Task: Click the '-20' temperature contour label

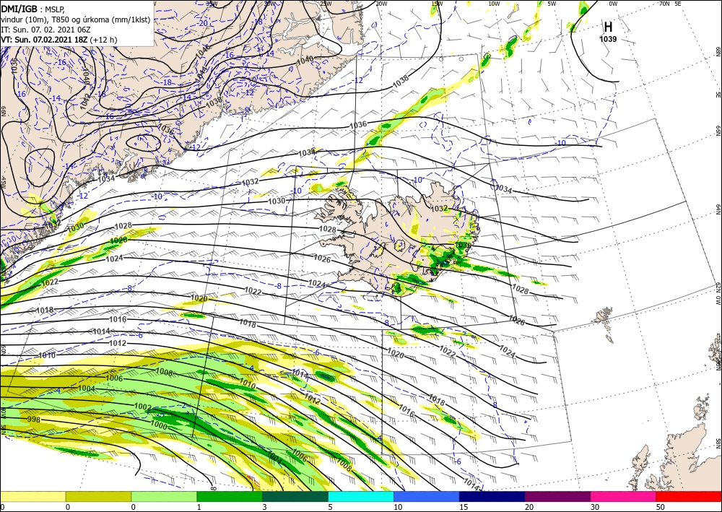Action: coord(202,23)
